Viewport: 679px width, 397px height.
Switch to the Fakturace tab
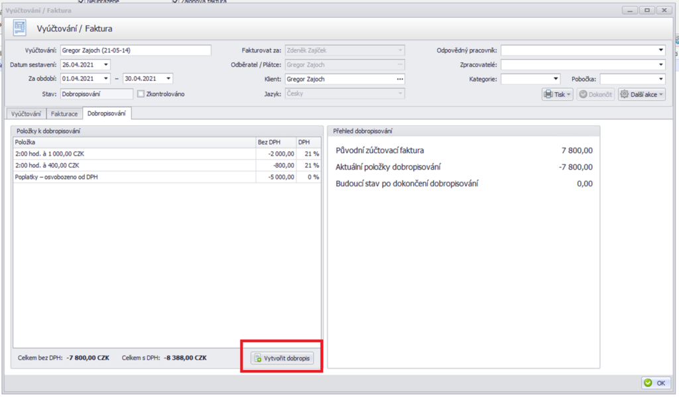click(x=64, y=114)
